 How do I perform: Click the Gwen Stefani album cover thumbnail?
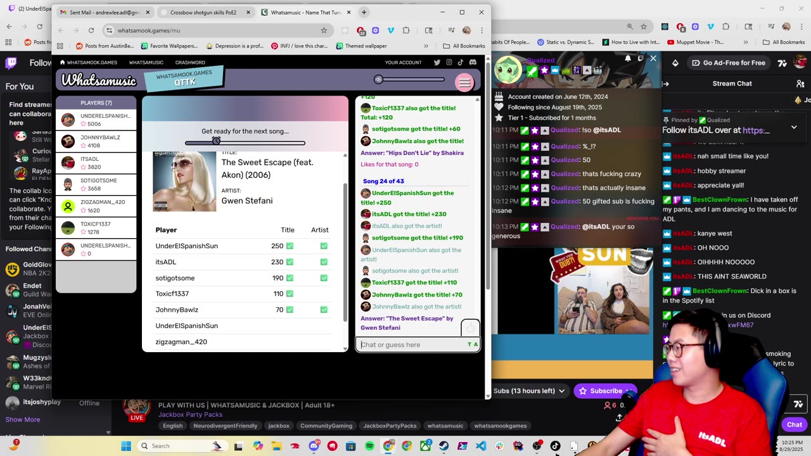[184, 181]
